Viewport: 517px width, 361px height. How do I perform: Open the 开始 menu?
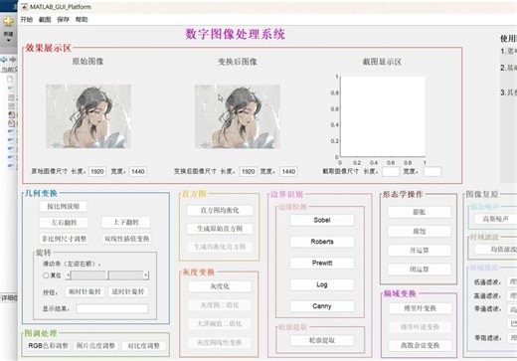[x=27, y=20]
